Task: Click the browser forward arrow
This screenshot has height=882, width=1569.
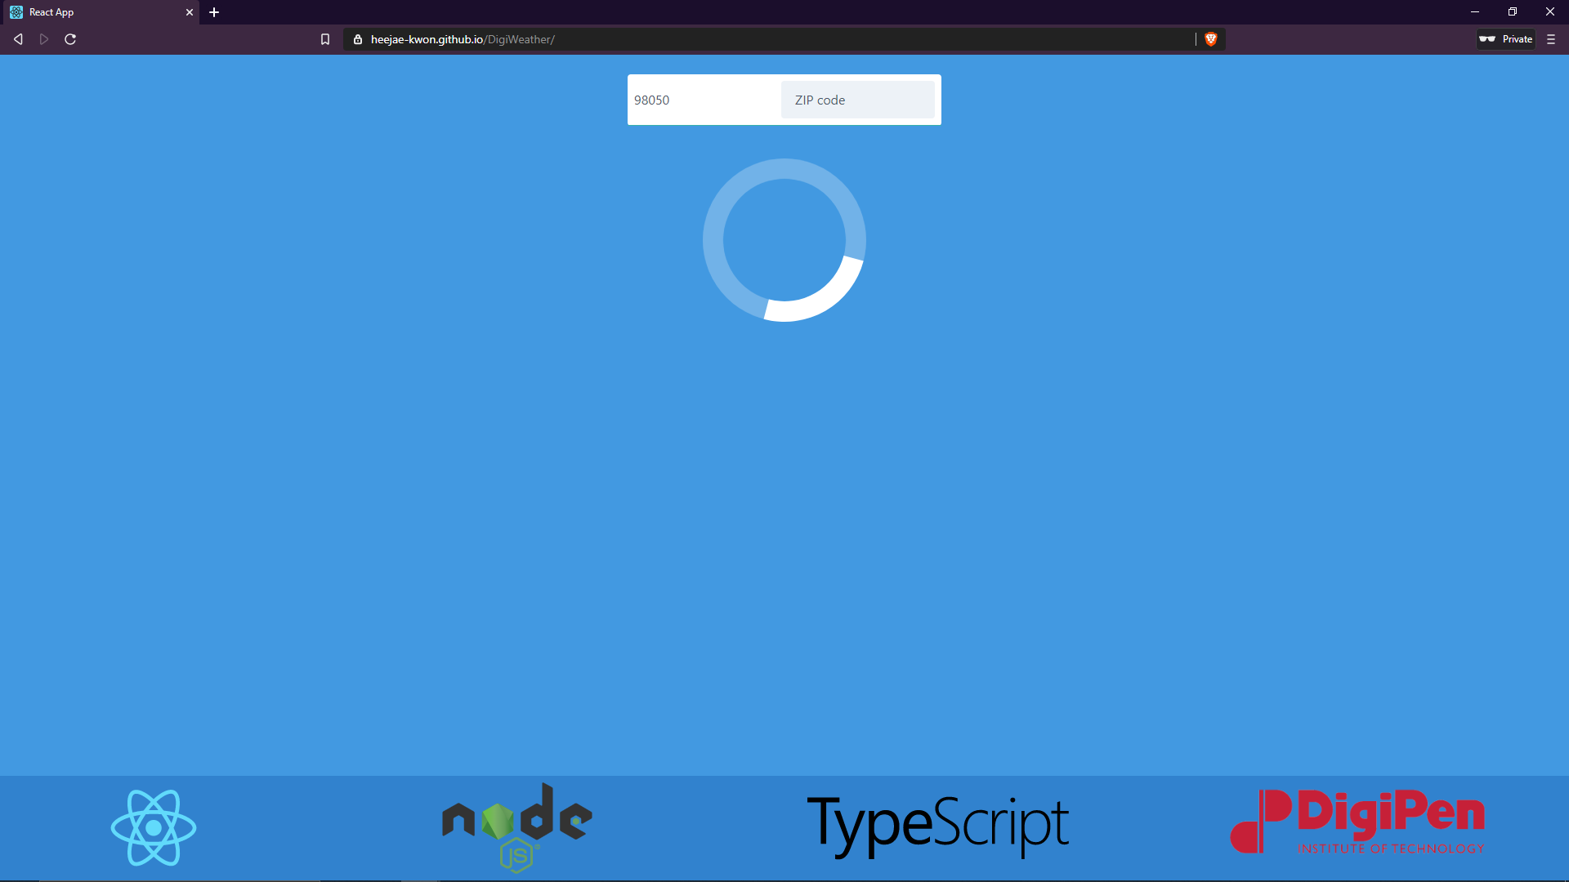Action: pos(44,39)
